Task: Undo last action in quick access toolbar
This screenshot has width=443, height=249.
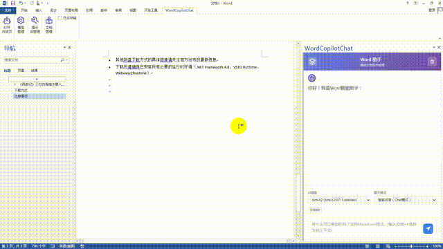Action: (x=21, y=3)
